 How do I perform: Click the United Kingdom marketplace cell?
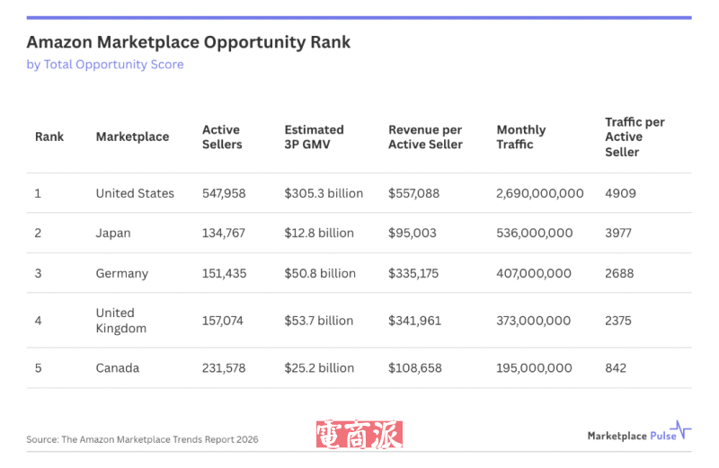point(121,321)
